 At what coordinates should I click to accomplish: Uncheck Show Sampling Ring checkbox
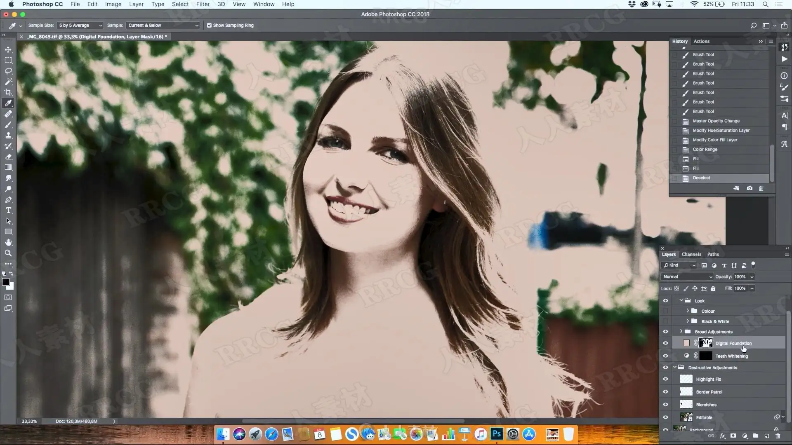pos(209,25)
